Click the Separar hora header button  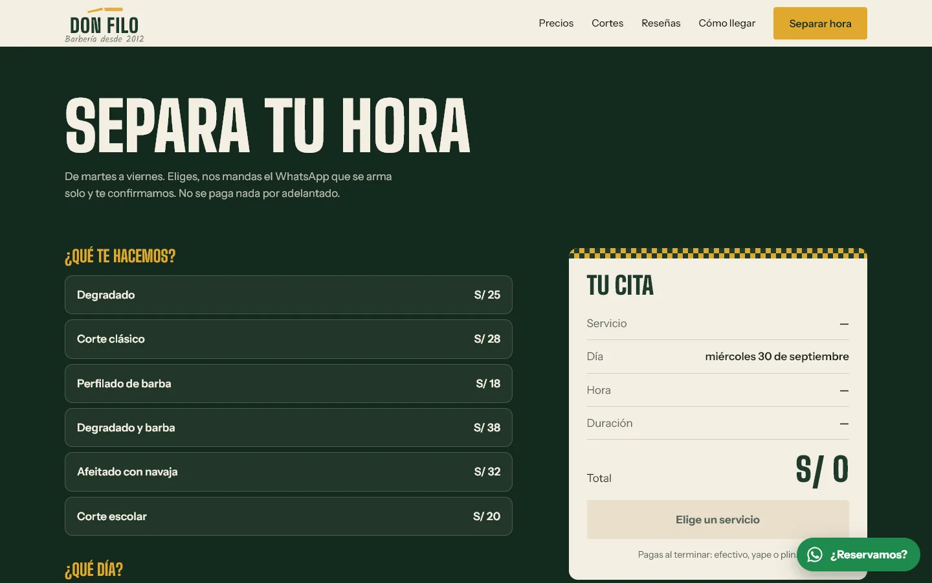[820, 23]
